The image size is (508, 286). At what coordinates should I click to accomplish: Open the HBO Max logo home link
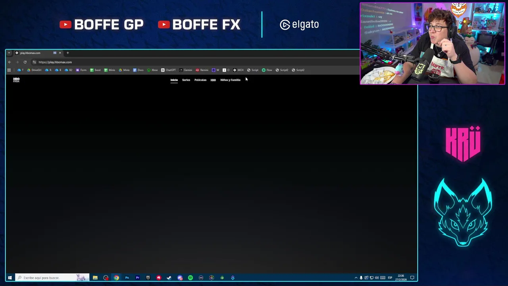[x=16, y=80]
